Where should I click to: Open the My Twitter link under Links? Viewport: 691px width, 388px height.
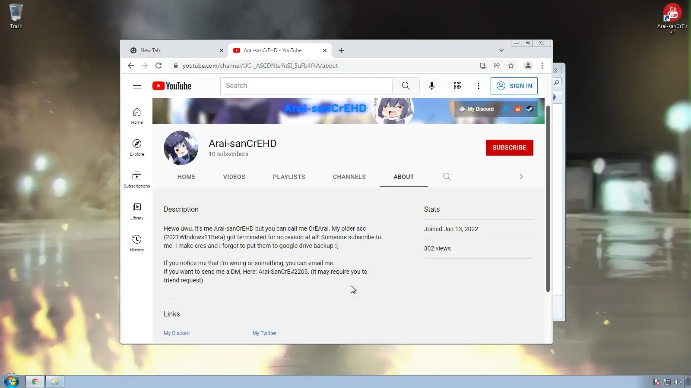[x=264, y=333]
